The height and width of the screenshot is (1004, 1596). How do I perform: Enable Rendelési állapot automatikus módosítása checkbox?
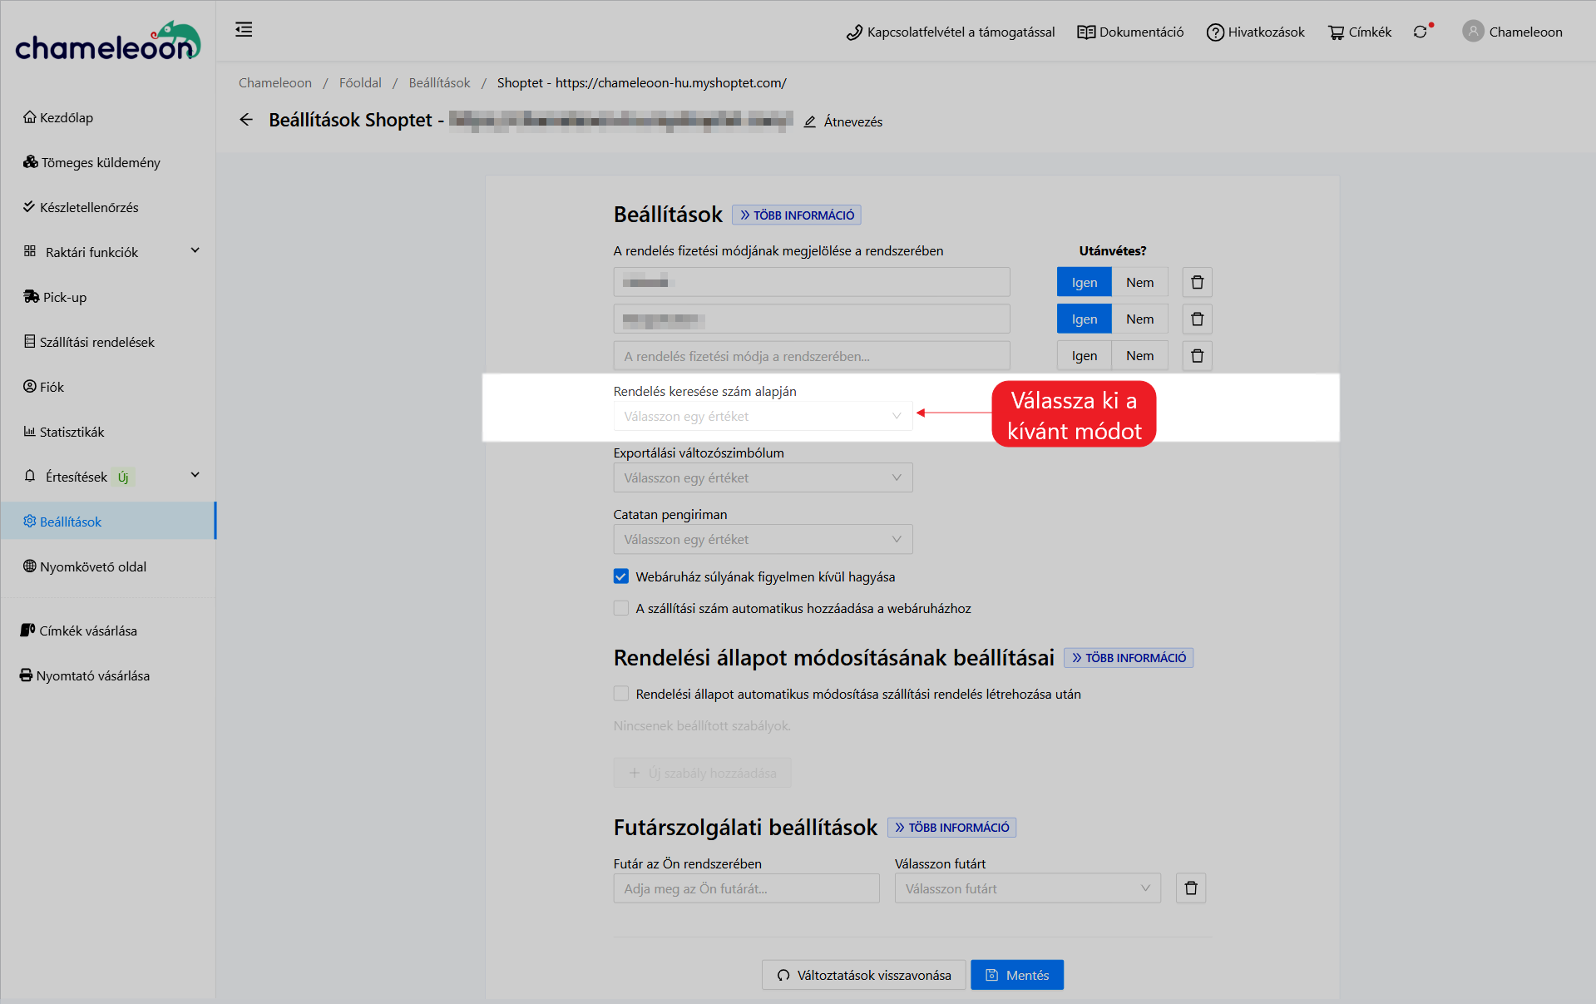pos(621,694)
